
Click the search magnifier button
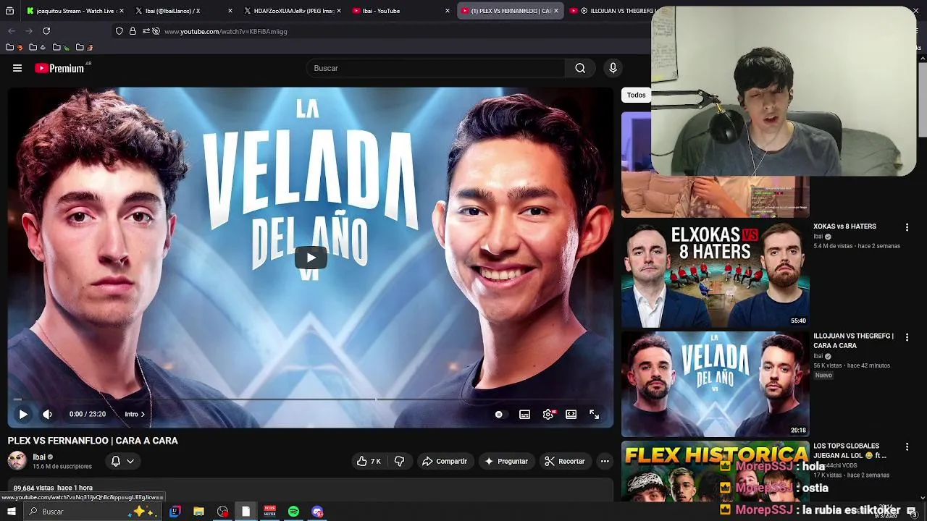pyautogui.click(x=580, y=68)
